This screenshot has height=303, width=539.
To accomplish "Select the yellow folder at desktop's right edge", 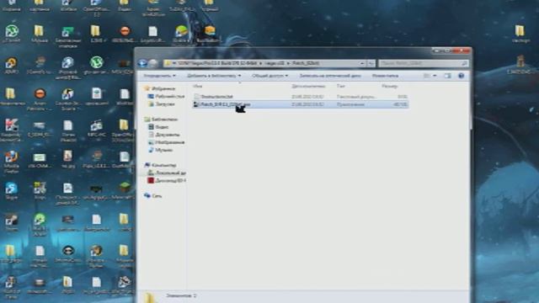I will 520,34.
